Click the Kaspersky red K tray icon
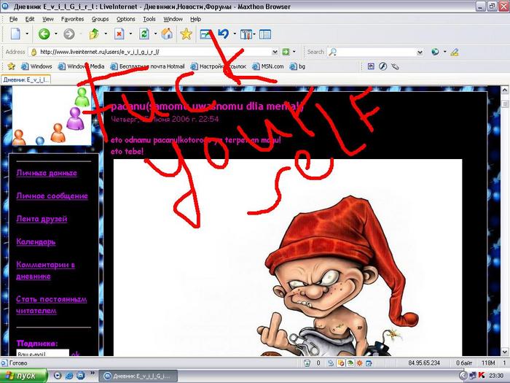This screenshot has height=383, width=510. [482, 376]
